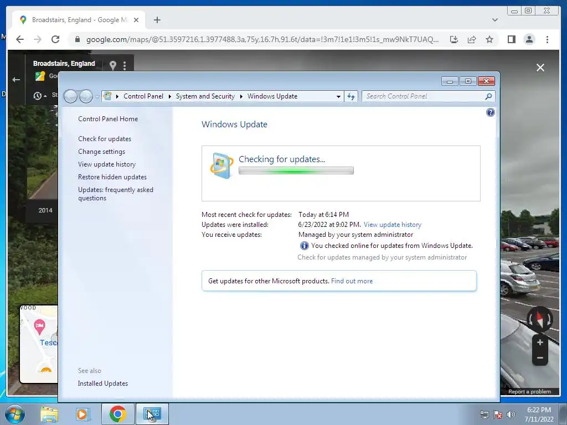Viewport: 567px width, 425px height.
Task: Click the Control Panel folder icon in address bar
Action: (107, 96)
